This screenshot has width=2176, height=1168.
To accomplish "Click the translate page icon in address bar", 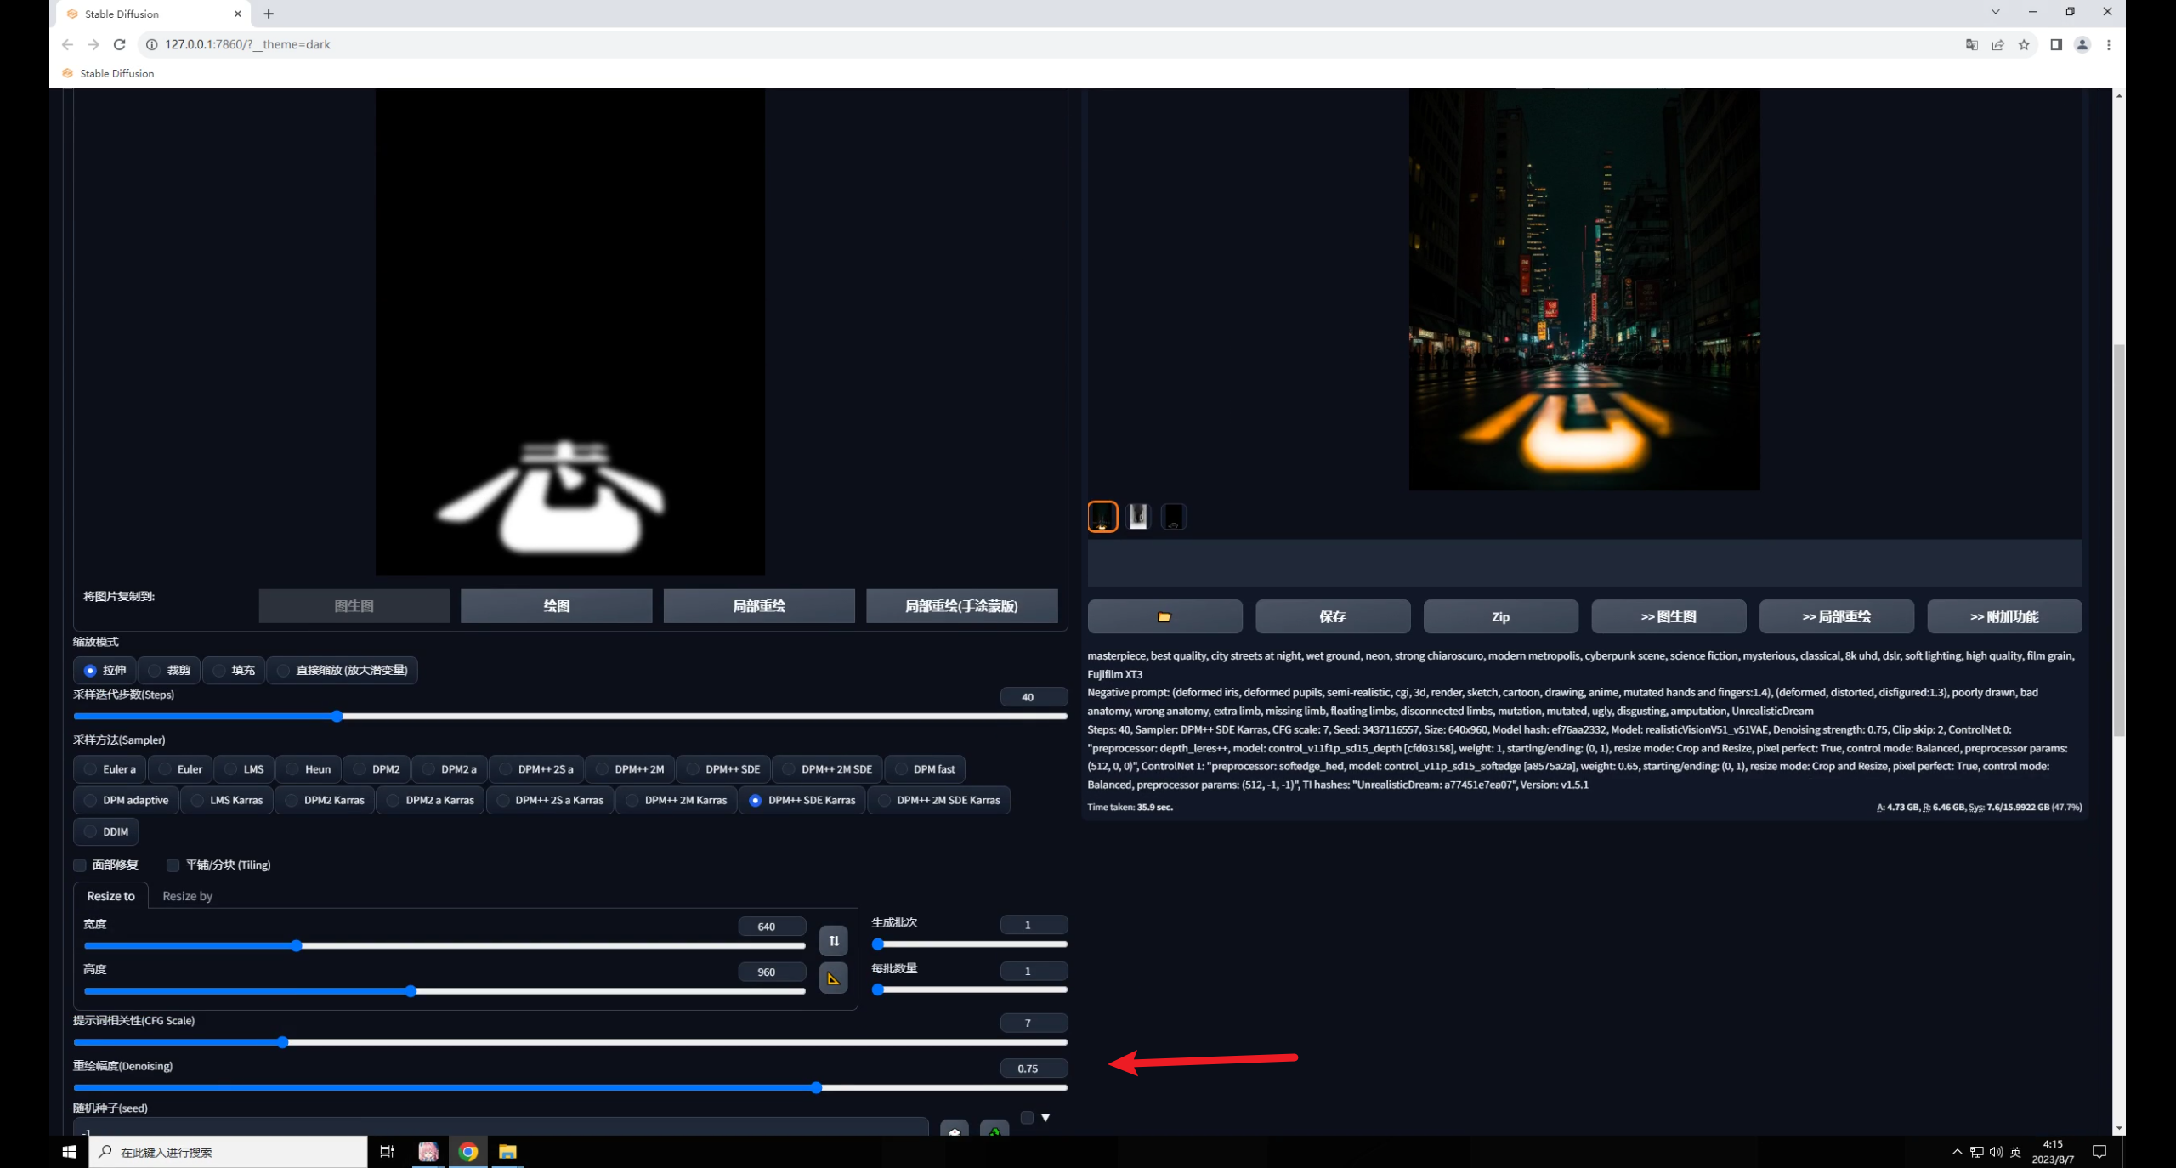I will tap(1971, 44).
